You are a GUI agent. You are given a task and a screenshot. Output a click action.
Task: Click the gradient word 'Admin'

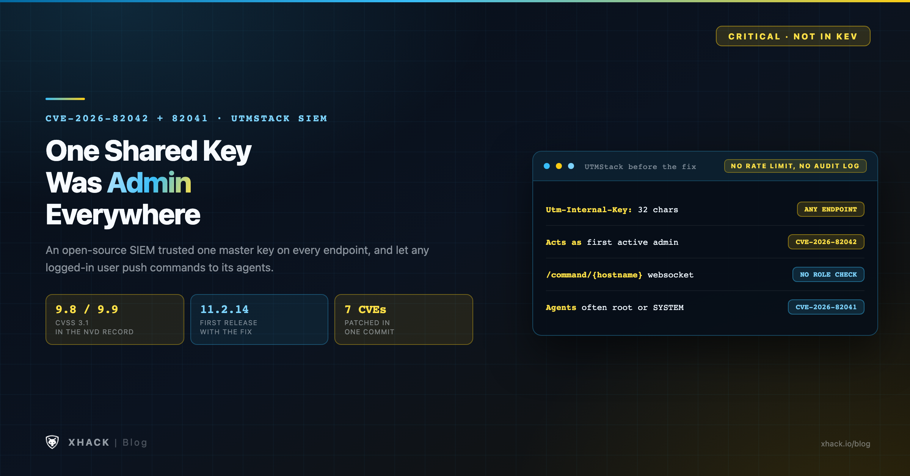(x=149, y=183)
